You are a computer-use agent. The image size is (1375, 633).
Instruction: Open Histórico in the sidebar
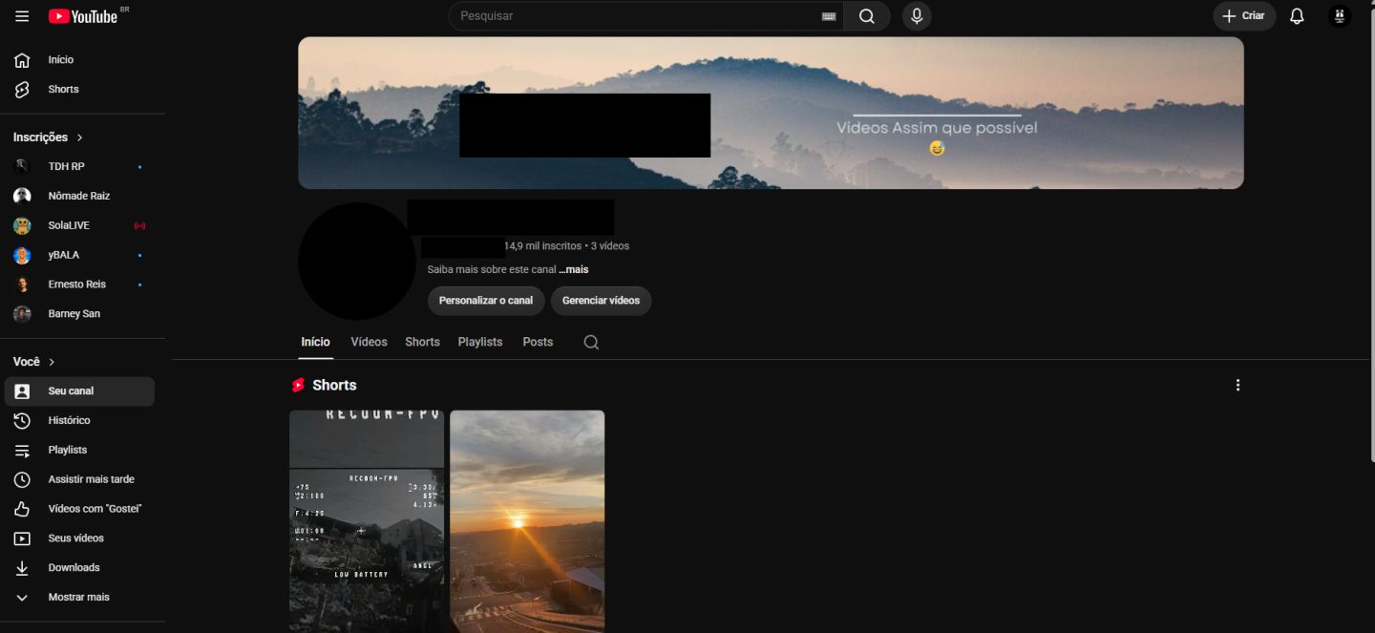[79, 421]
